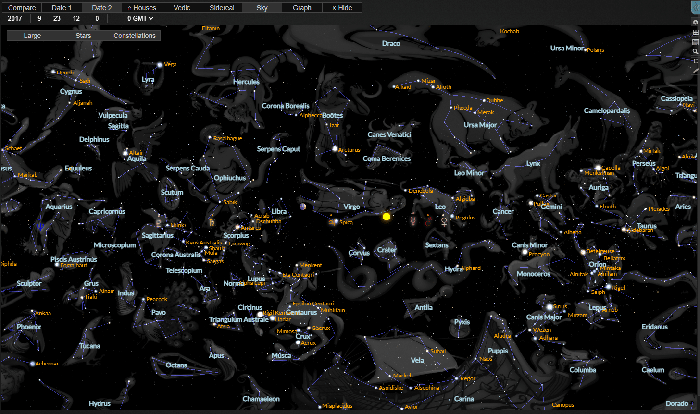700x414 pixels.
Task: Open the magnifier search icon in sidebar
Action: (x=695, y=51)
